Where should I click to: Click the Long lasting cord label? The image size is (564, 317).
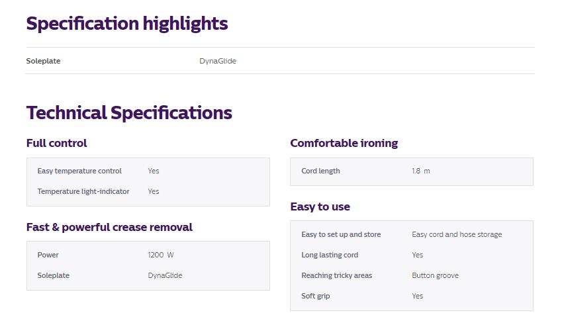click(x=330, y=255)
